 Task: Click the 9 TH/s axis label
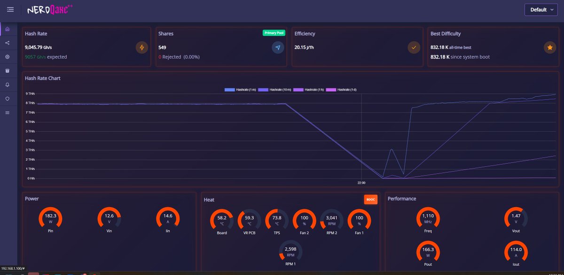[x=31, y=93]
